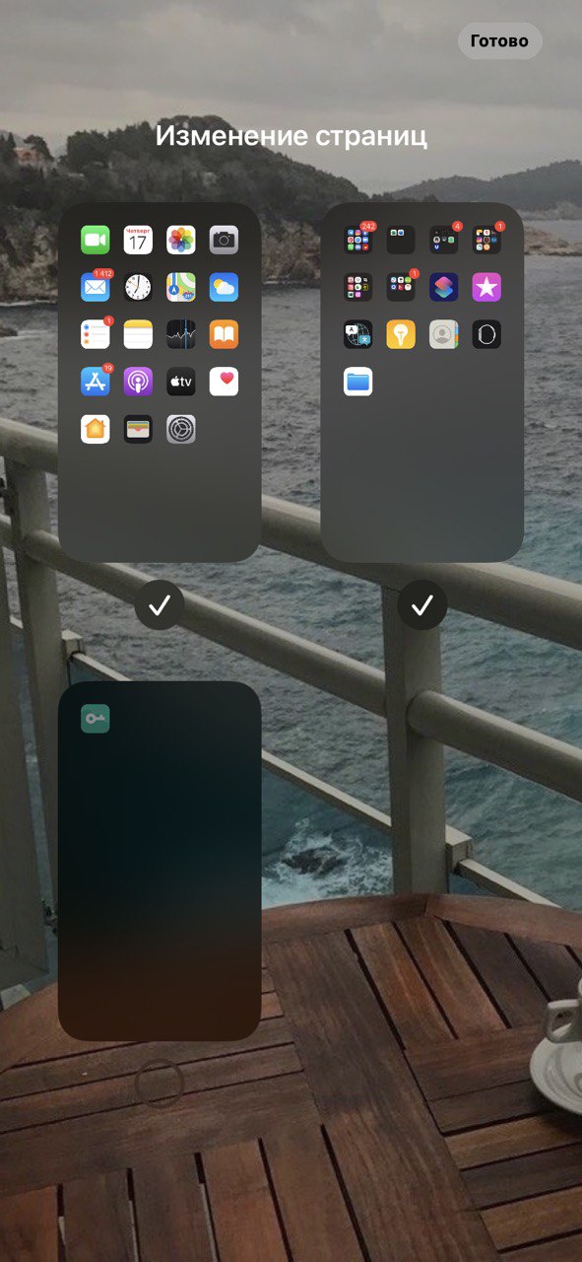The width and height of the screenshot is (582, 1262).
Task: Tap the Photos flower icon
Action: pyautogui.click(x=181, y=240)
